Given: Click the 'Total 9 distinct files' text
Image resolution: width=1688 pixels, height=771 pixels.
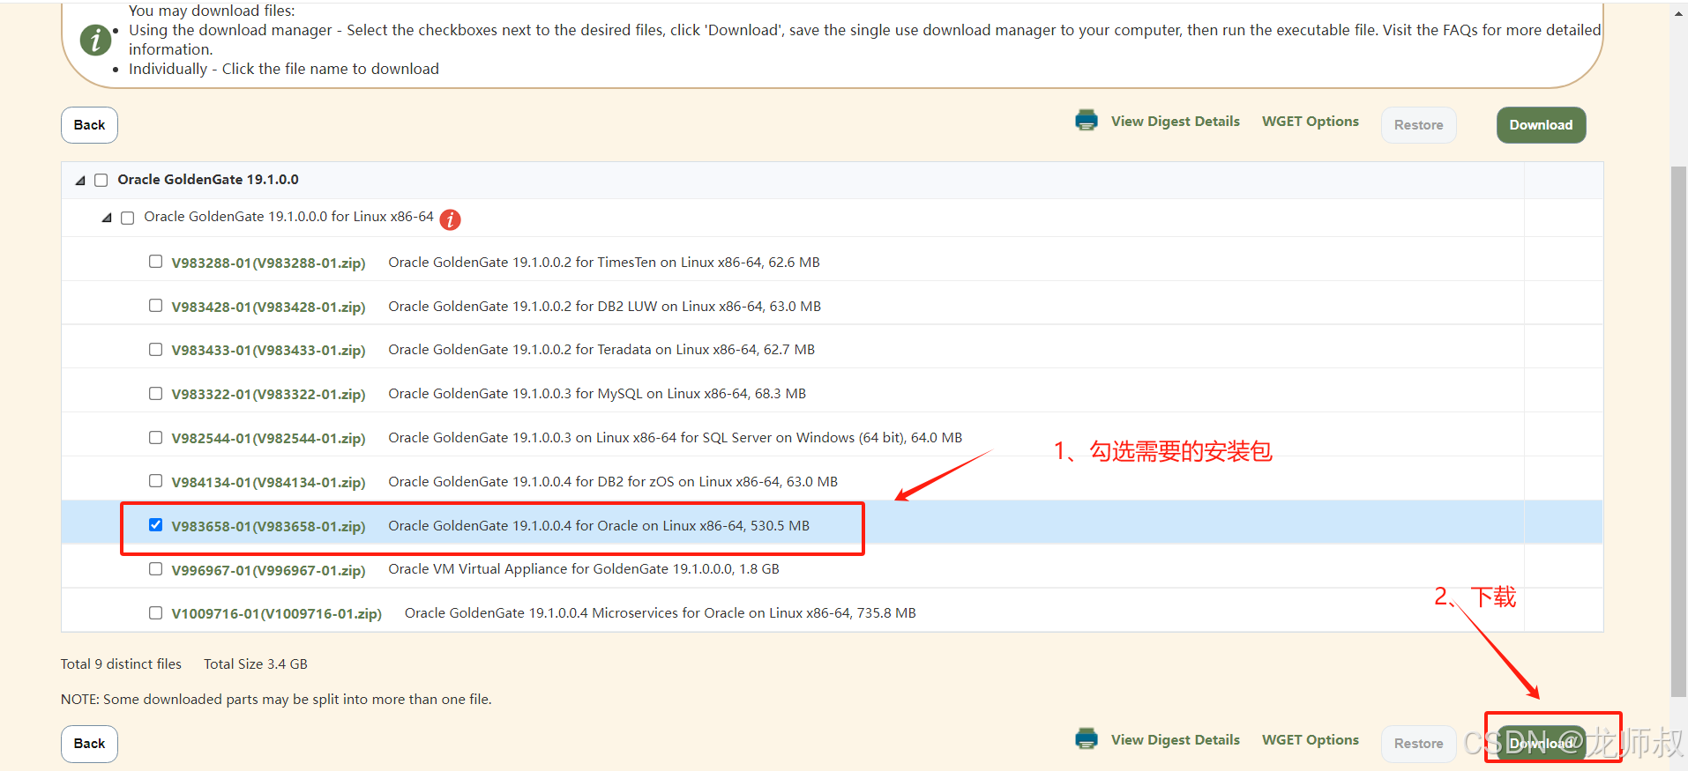Looking at the screenshot, I should click(x=121, y=664).
